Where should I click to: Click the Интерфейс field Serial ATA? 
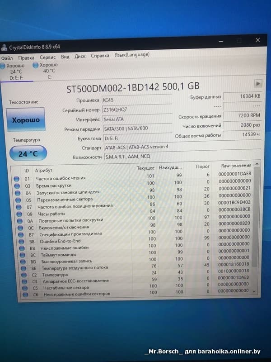[x=138, y=119]
